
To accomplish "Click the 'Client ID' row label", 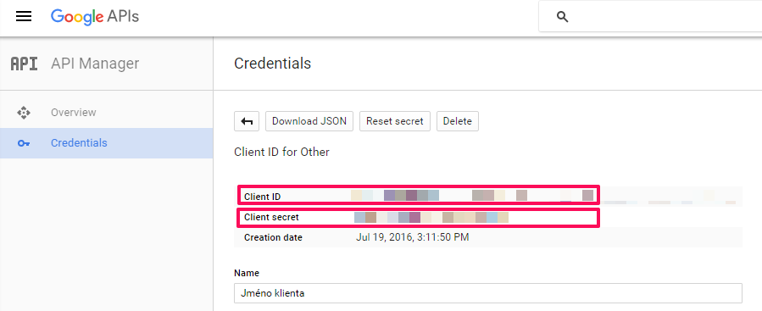I will click(x=263, y=197).
